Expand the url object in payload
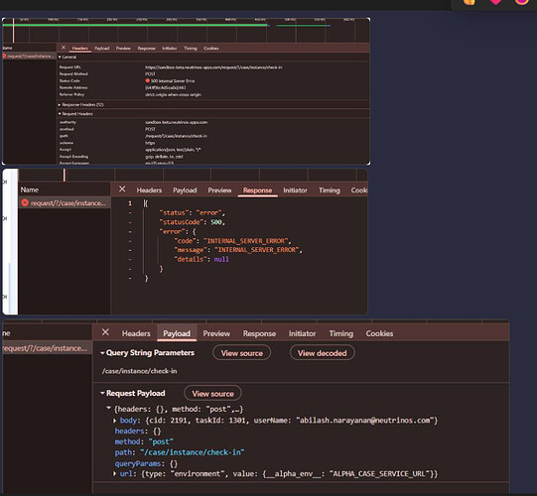The height and width of the screenshot is (496, 537). (115, 474)
